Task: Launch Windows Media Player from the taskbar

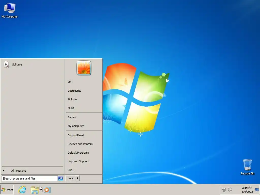Action: click(x=47, y=190)
